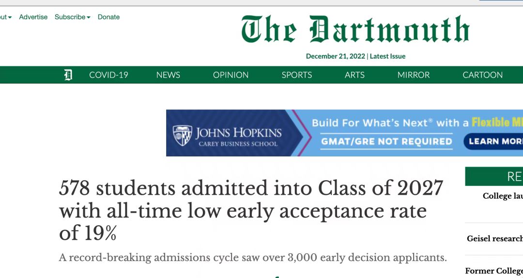The width and height of the screenshot is (523, 278).
Task: Click The Dartmouth masthead logo
Action: (355, 30)
